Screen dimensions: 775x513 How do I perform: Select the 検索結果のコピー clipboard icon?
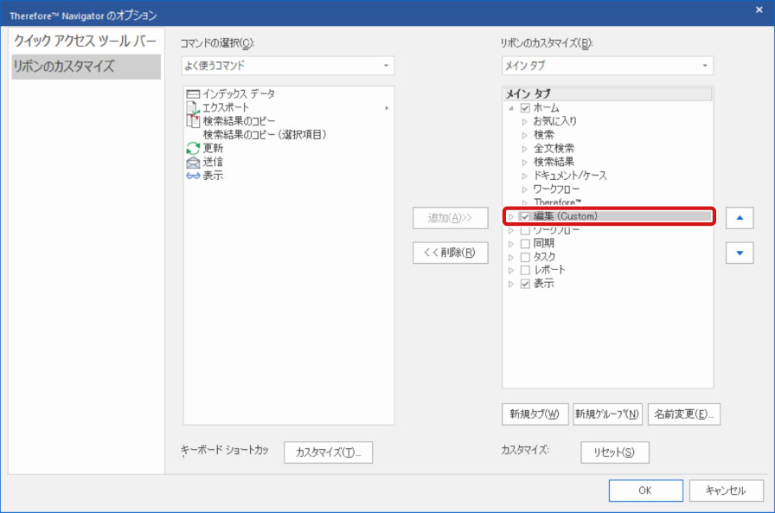point(193,121)
